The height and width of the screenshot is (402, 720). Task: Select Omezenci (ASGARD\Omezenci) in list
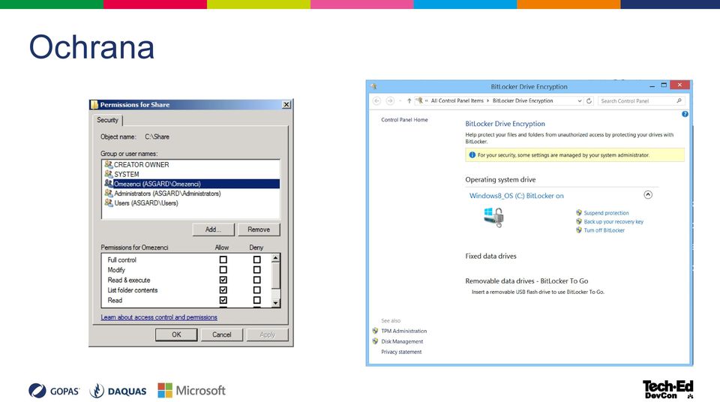click(x=191, y=184)
